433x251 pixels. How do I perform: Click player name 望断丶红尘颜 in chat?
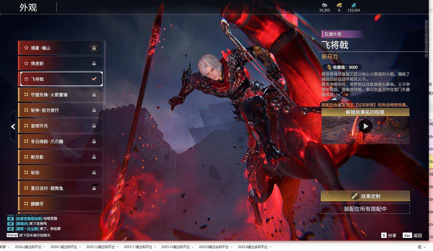pyautogui.click(x=27, y=229)
